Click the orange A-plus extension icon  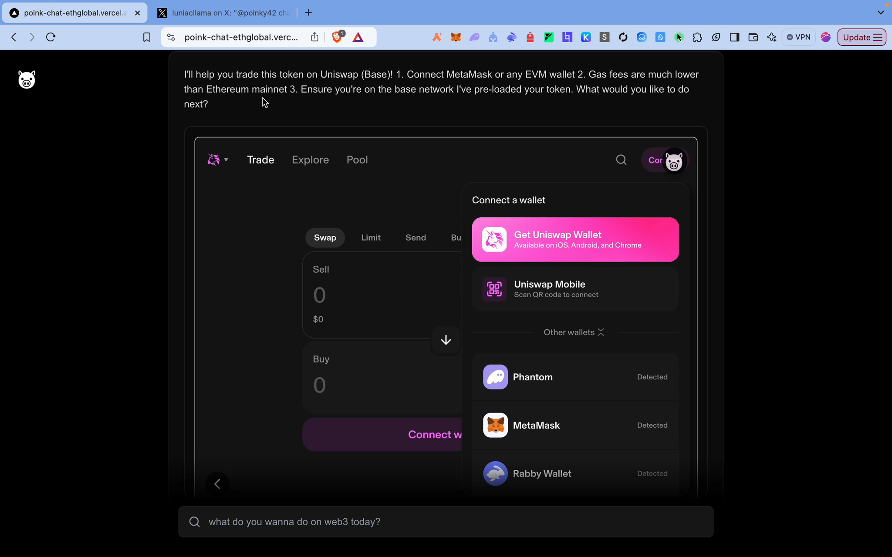click(x=437, y=37)
